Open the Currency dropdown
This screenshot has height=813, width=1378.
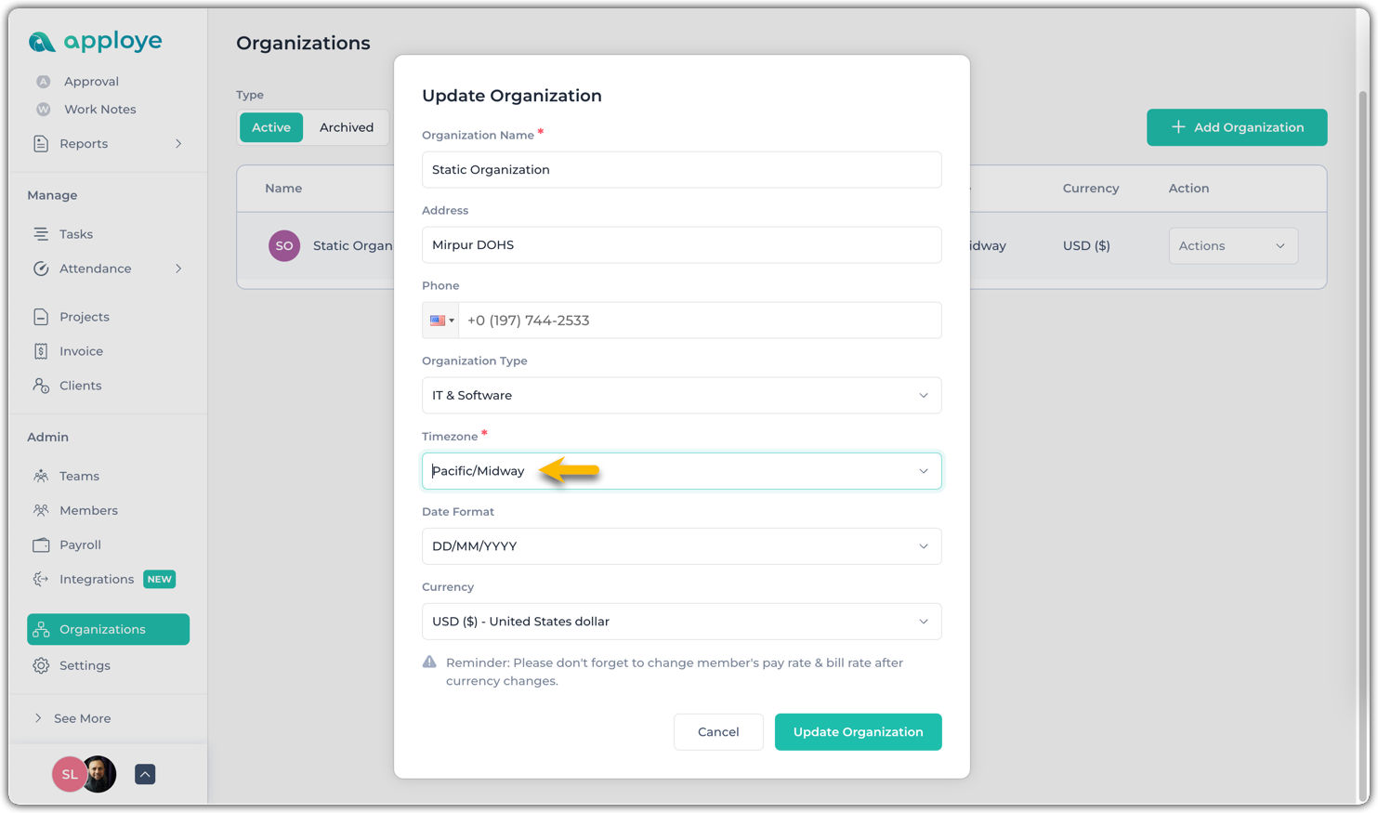pos(681,622)
